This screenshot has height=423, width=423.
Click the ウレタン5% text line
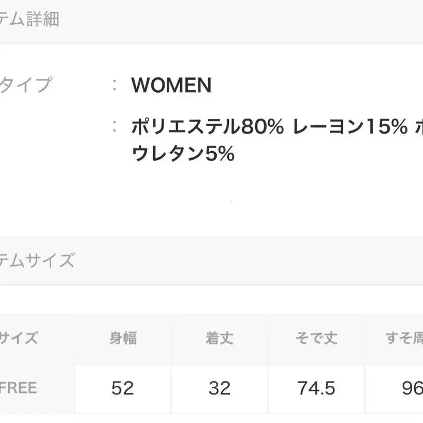[x=183, y=153]
